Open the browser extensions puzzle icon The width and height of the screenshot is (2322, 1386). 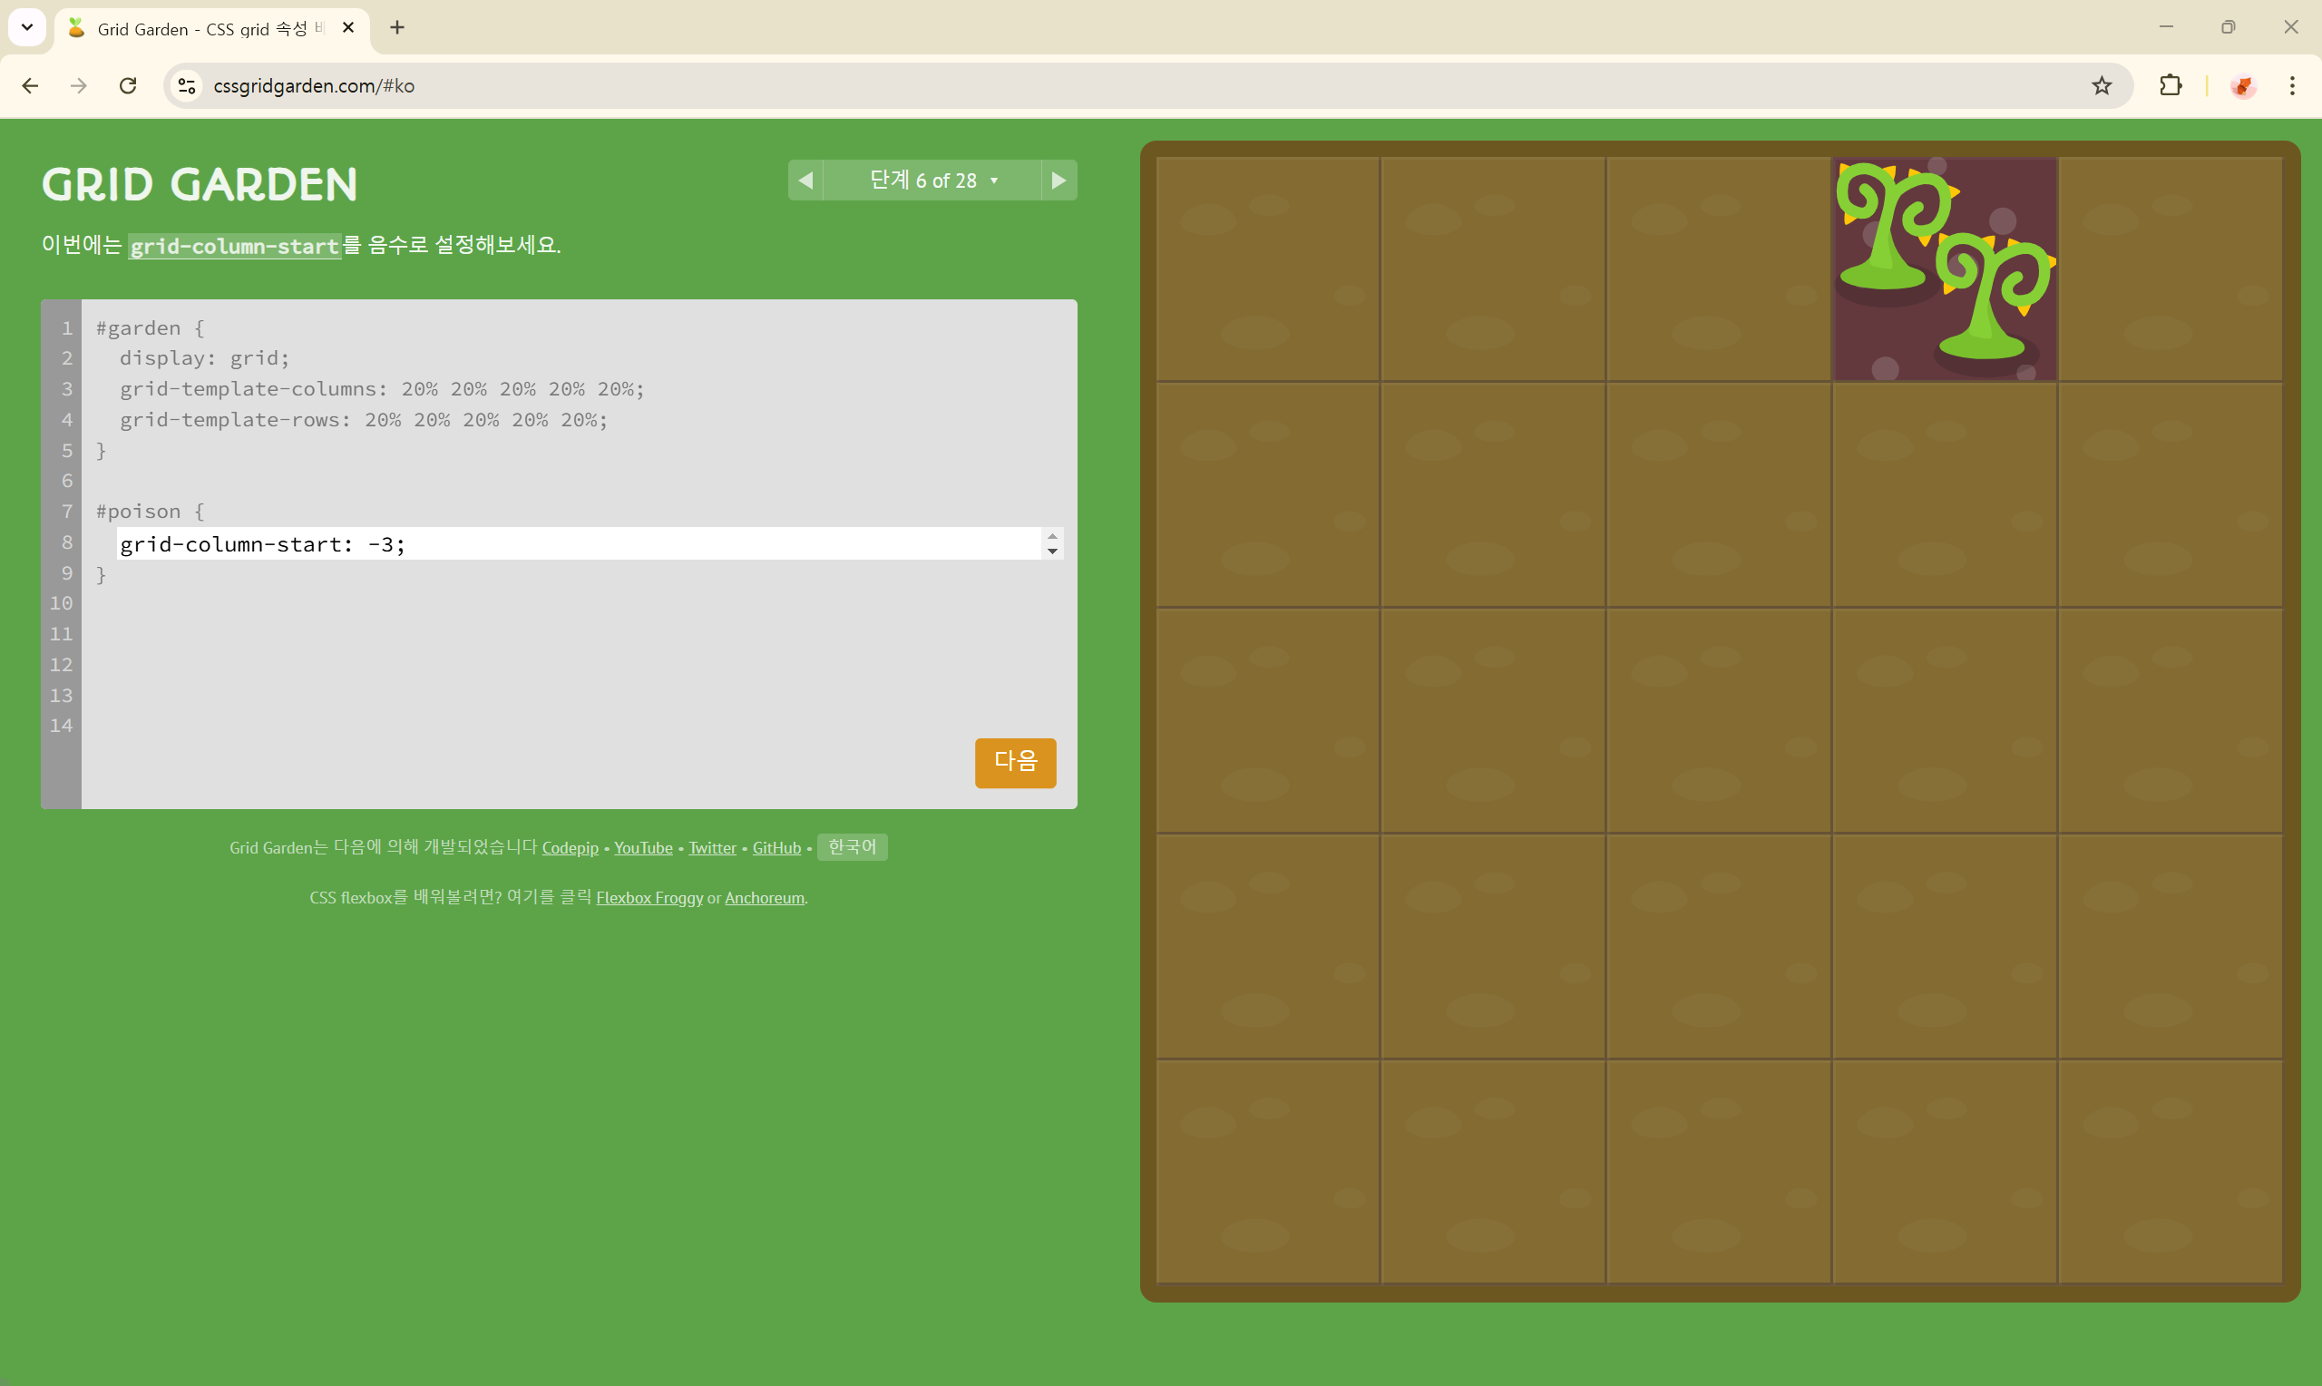pyautogui.click(x=2170, y=86)
